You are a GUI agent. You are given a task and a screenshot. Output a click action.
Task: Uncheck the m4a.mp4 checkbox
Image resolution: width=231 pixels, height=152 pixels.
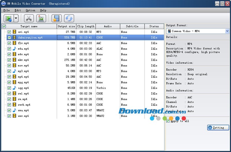point(9,48)
